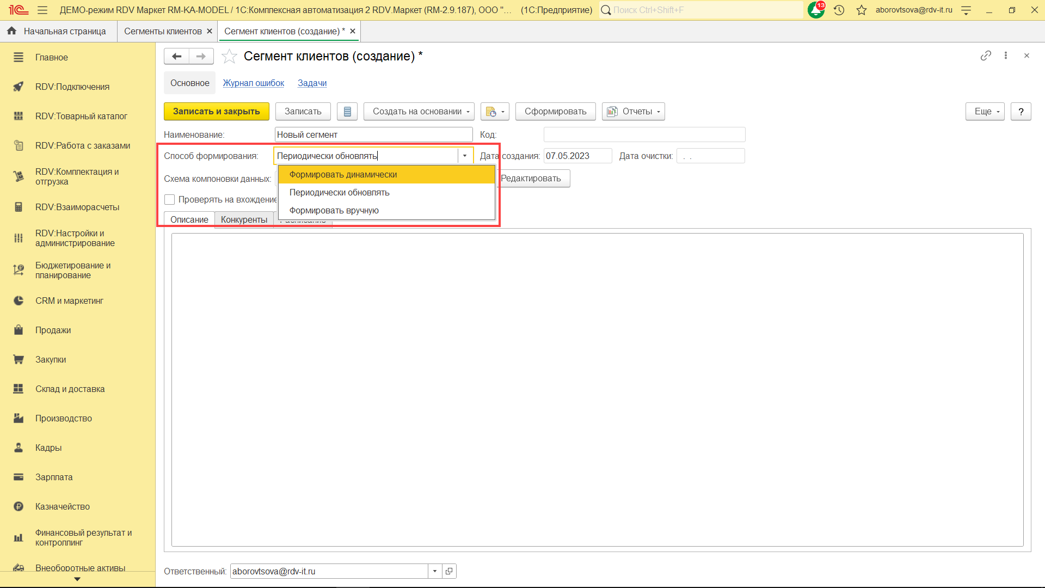This screenshot has width=1045, height=588.
Task: Select Формировать динамически option
Action: coord(343,174)
